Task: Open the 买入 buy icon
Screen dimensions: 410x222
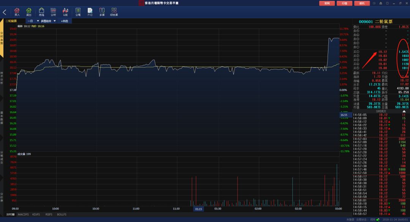Action: (x=17, y=12)
